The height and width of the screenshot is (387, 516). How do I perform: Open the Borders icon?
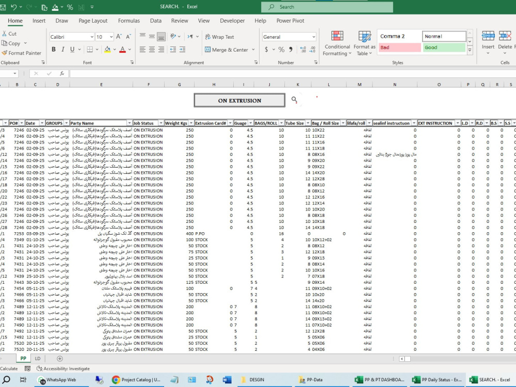click(89, 50)
